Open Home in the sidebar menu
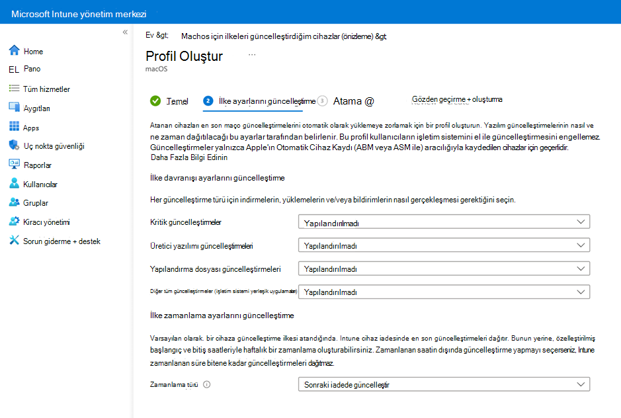 (x=33, y=52)
